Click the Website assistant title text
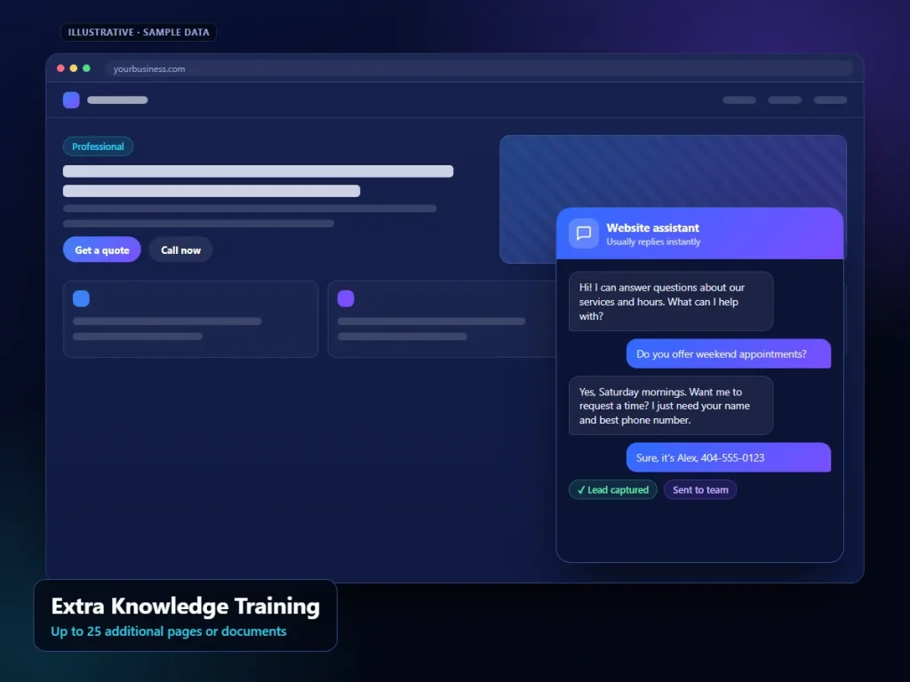The height and width of the screenshot is (682, 910). (653, 228)
